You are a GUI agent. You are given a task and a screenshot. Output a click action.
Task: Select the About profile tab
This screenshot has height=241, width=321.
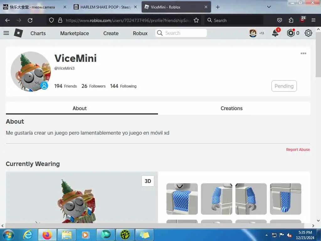point(82,108)
